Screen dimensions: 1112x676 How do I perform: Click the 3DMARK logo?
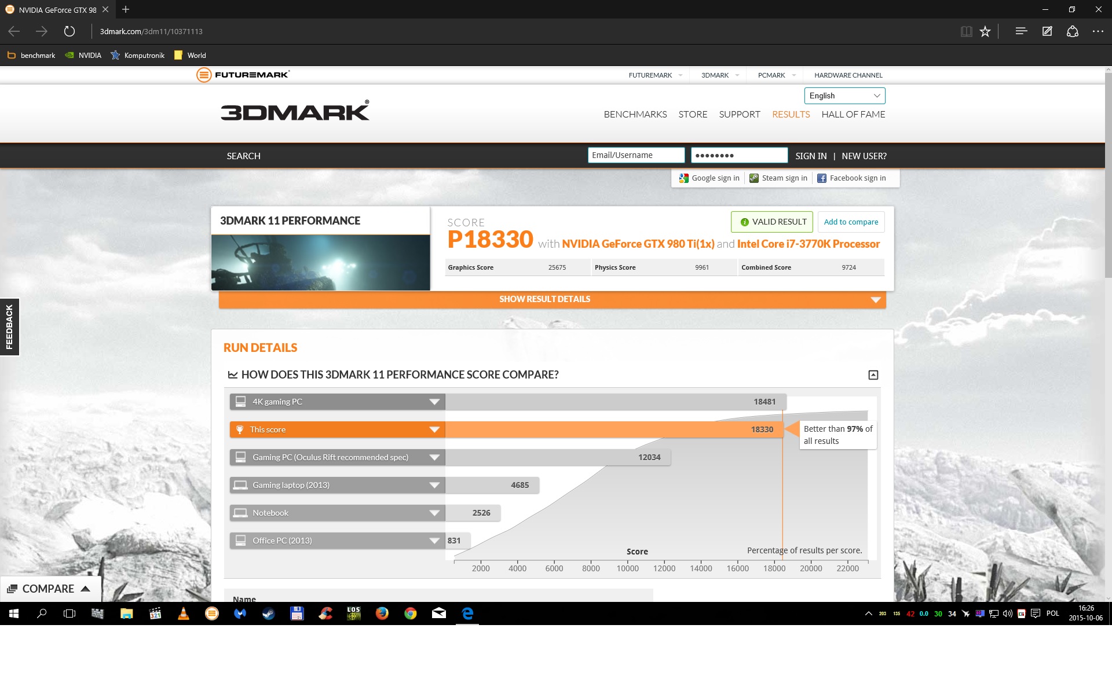tap(295, 111)
